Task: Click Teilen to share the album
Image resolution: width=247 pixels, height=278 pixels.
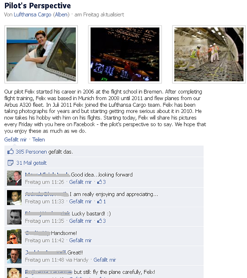Action: point(38,140)
